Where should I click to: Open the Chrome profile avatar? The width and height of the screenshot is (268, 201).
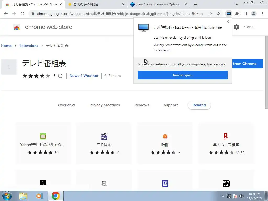coord(254,14)
